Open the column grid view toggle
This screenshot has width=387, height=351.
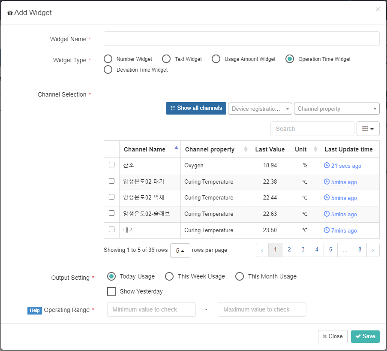click(x=368, y=129)
